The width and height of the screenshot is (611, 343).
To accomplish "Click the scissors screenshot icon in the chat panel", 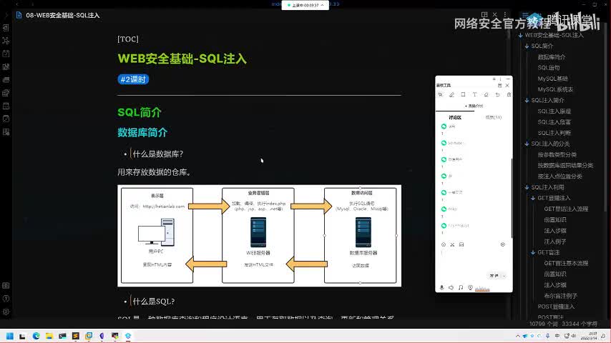I will pyautogui.click(x=452, y=244).
